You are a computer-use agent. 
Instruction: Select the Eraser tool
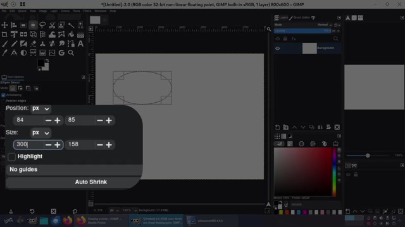pos(33,44)
